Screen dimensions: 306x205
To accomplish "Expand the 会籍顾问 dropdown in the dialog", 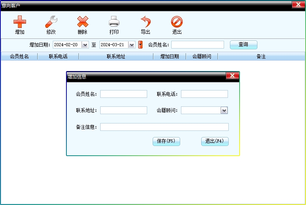I will [x=224, y=111].
